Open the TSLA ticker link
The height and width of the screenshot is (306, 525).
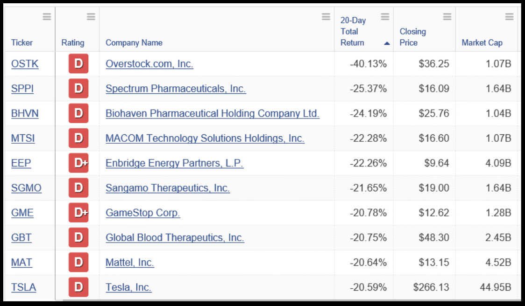23,287
